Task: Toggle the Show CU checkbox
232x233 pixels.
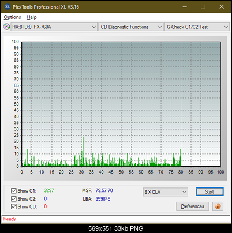Action: (13, 206)
